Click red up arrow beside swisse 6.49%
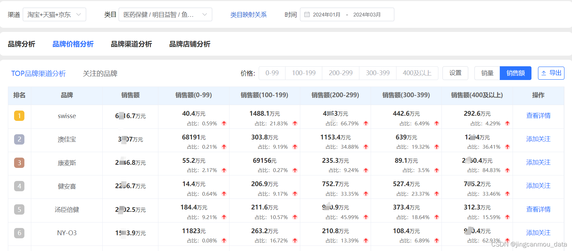Viewport: 572px width, 251px height. tap(437, 123)
